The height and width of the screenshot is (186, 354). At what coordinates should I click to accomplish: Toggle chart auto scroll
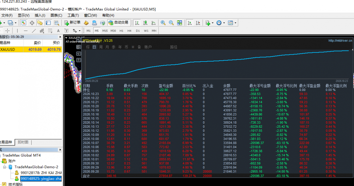pyautogui.click(x=189, y=23)
